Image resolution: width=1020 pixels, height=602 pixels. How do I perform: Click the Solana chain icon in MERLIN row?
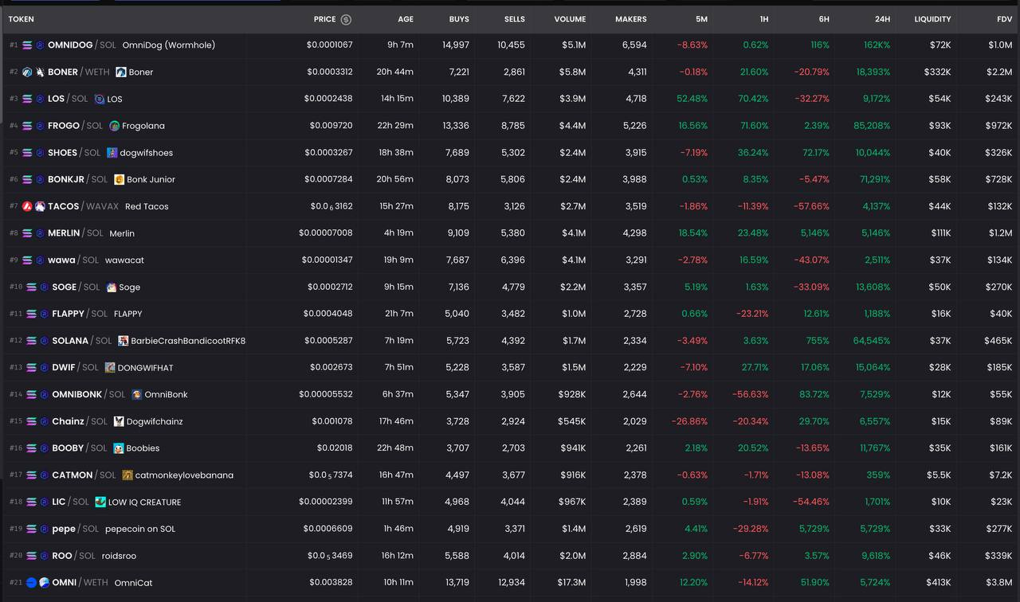coord(27,233)
